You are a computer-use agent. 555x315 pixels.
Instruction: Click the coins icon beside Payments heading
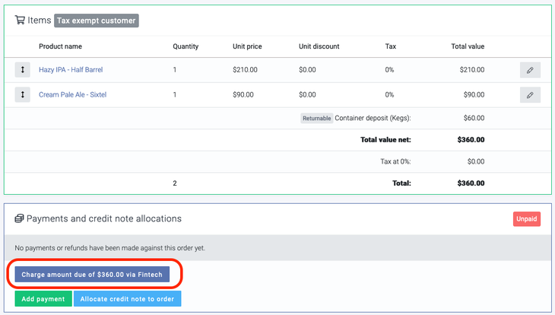pos(20,219)
